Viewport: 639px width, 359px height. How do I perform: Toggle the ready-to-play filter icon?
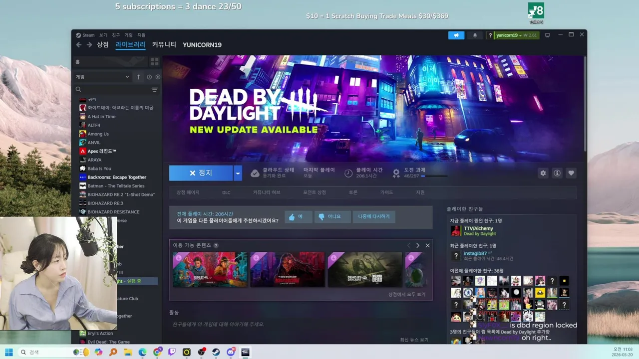158,77
